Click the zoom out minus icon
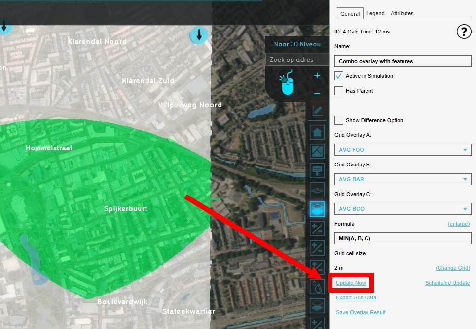The width and height of the screenshot is (476, 329). (x=317, y=94)
